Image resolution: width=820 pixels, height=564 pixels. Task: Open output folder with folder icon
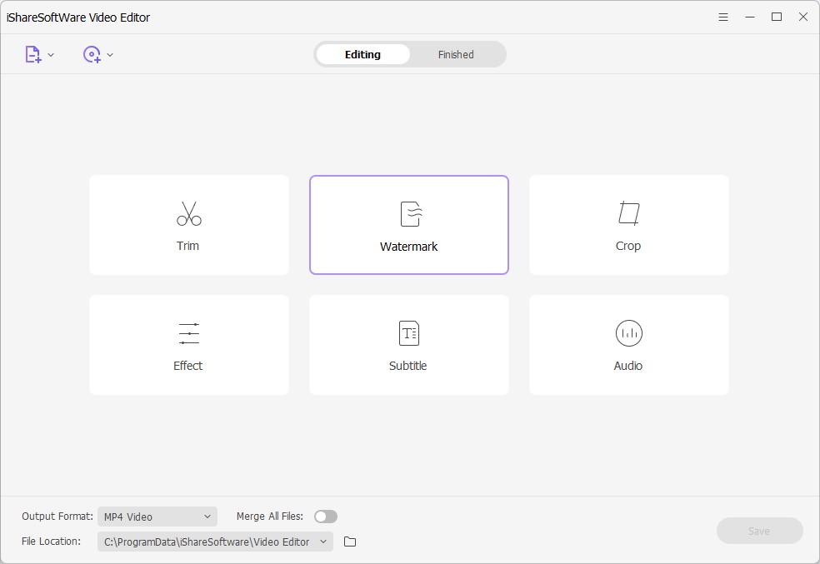(350, 542)
